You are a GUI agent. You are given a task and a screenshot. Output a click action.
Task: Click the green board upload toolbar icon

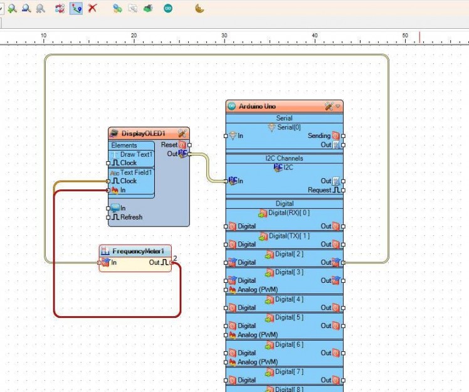(148, 9)
